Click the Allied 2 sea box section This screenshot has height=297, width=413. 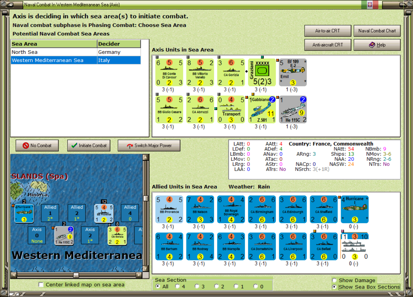pos(77,213)
